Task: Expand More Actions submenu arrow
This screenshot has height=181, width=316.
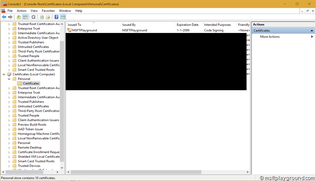Action: pos(312,36)
